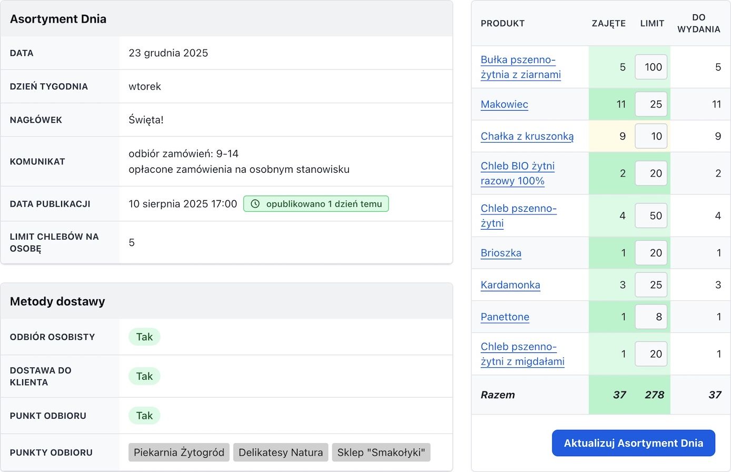Edit the limit field for Makowiec
Viewport: 731px width, 472px height.
651,104
